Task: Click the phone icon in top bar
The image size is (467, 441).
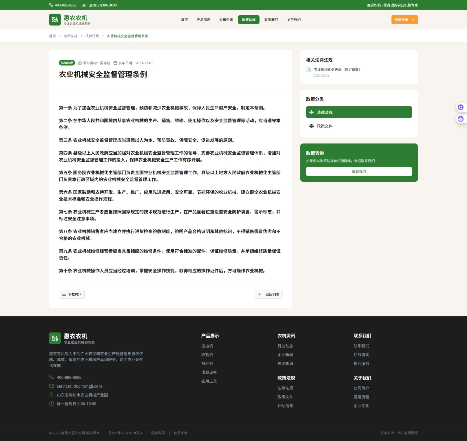Action: click(x=51, y=5)
